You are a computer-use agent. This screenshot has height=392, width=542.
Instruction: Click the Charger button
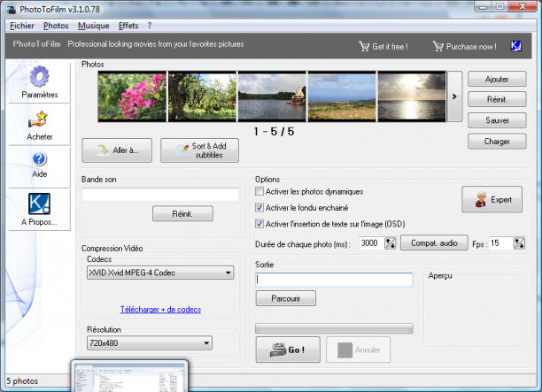click(497, 142)
